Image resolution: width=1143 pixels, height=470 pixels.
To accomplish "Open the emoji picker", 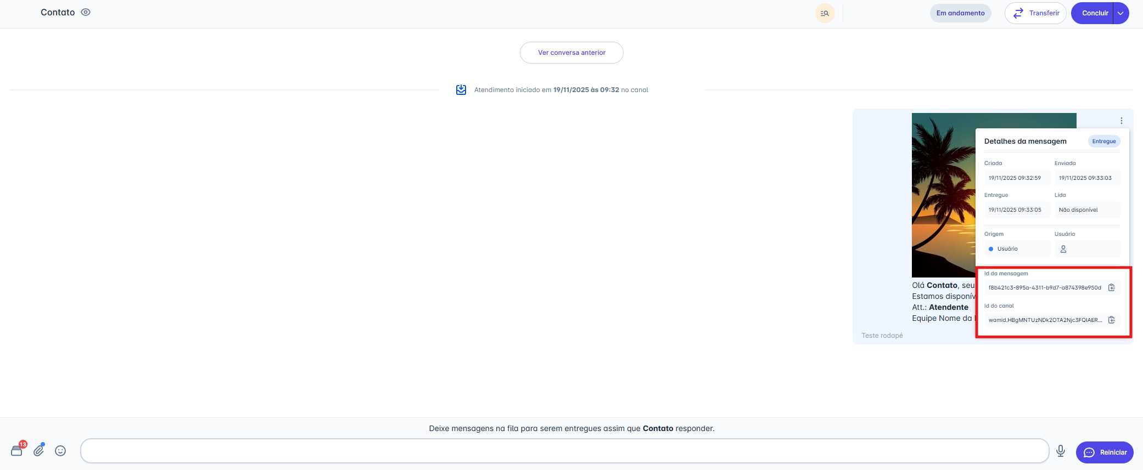I will (x=60, y=451).
